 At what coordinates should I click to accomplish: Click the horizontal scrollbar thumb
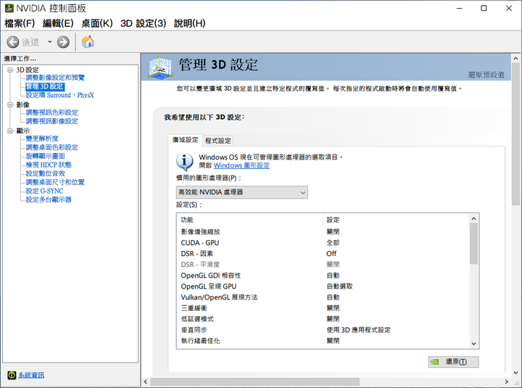[x=254, y=381]
